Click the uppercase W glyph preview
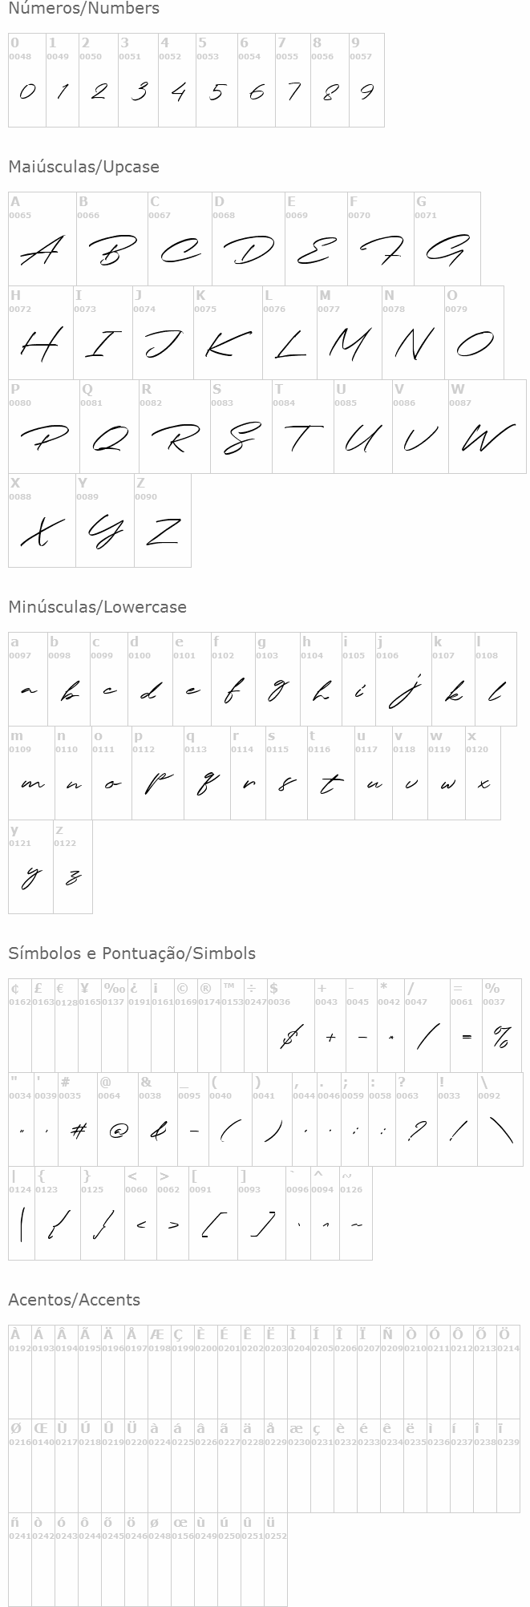 coord(487,438)
